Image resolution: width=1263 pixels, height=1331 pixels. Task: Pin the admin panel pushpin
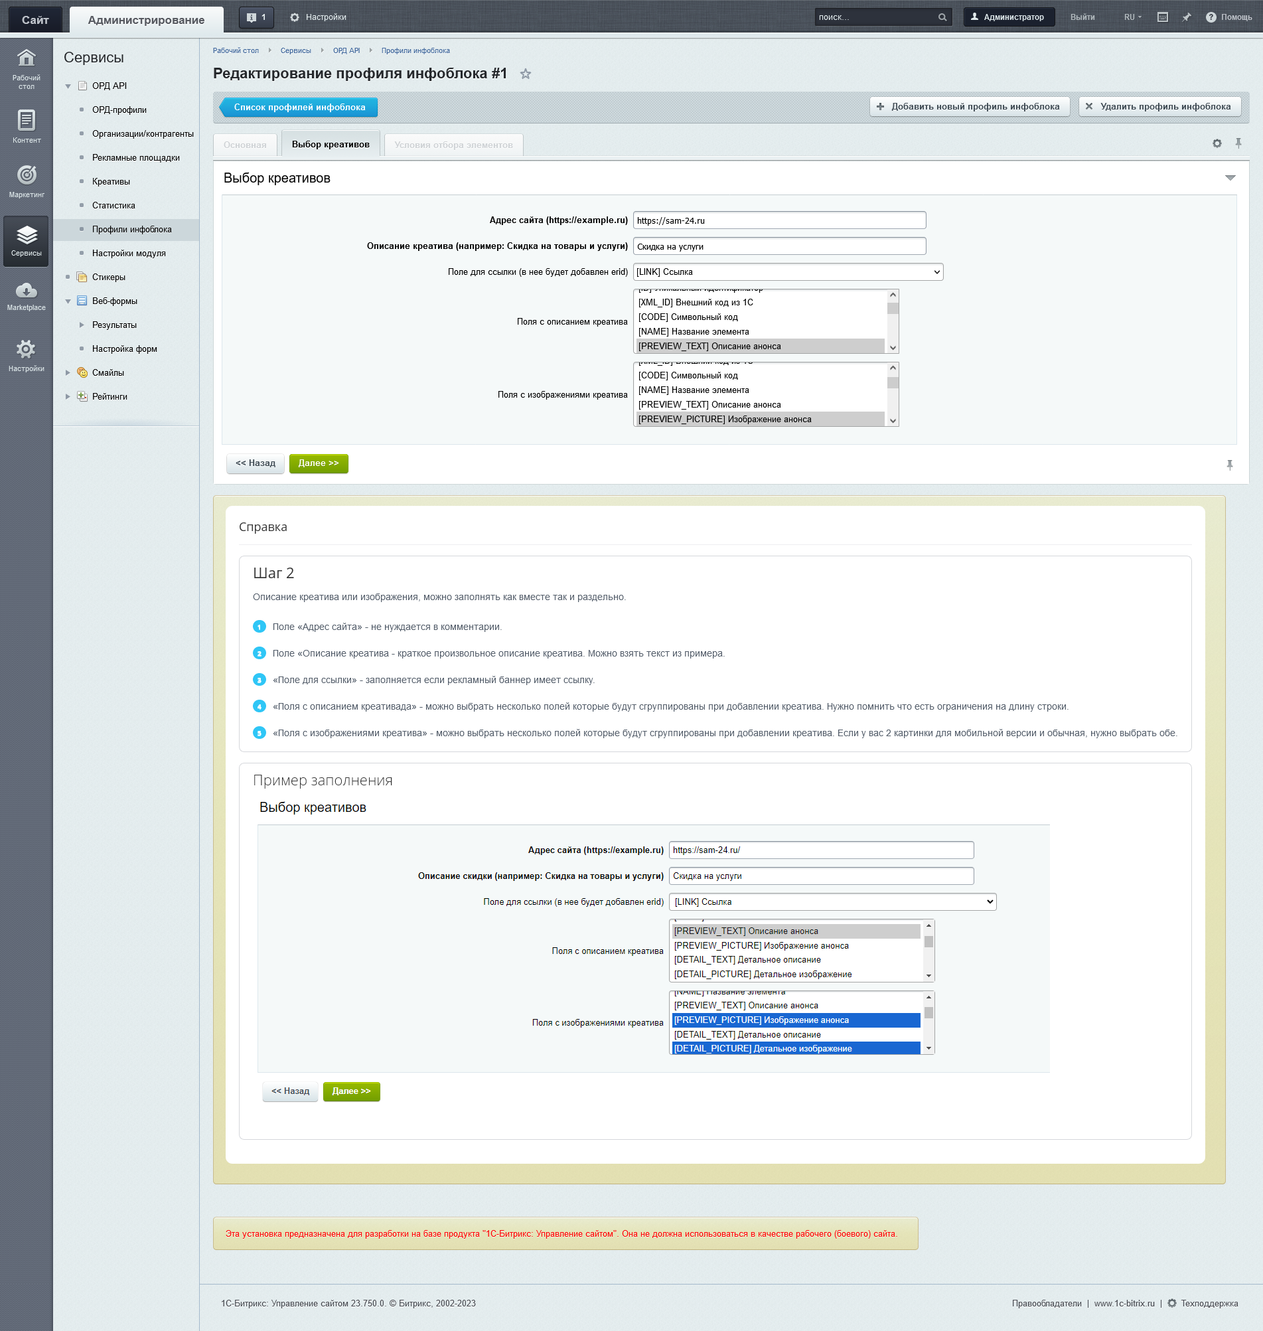1186,17
